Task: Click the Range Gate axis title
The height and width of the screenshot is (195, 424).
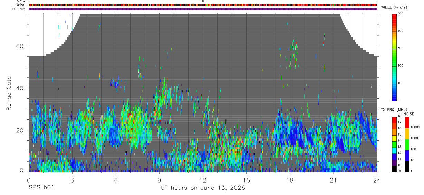Action: click(9, 93)
